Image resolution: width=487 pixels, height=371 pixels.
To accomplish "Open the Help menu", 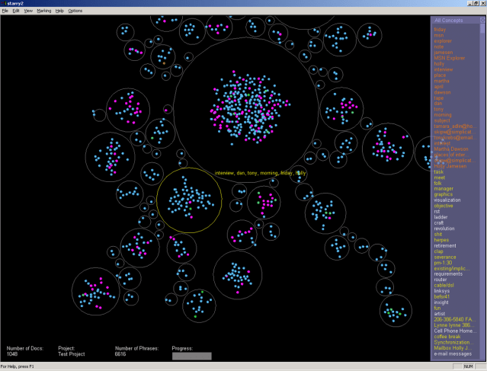I will pos(59,11).
